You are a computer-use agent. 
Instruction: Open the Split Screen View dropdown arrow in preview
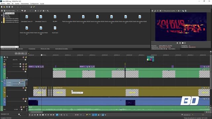pos(162,11)
